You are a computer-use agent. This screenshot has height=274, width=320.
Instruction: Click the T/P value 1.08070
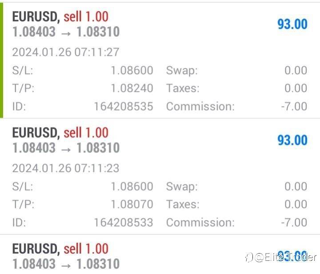click(132, 204)
